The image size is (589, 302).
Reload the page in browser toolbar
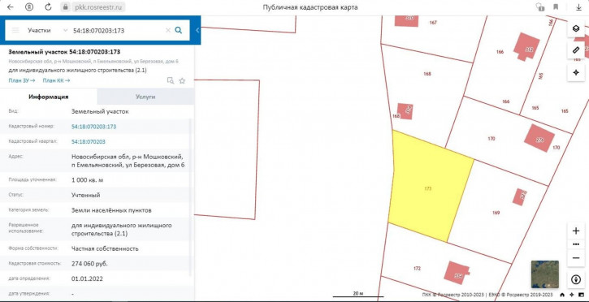(x=48, y=6)
